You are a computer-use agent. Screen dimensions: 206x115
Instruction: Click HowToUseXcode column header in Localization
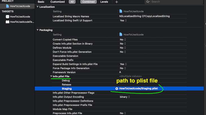(133, 12)
